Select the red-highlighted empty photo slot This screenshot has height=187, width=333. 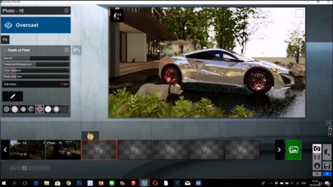[99, 150]
